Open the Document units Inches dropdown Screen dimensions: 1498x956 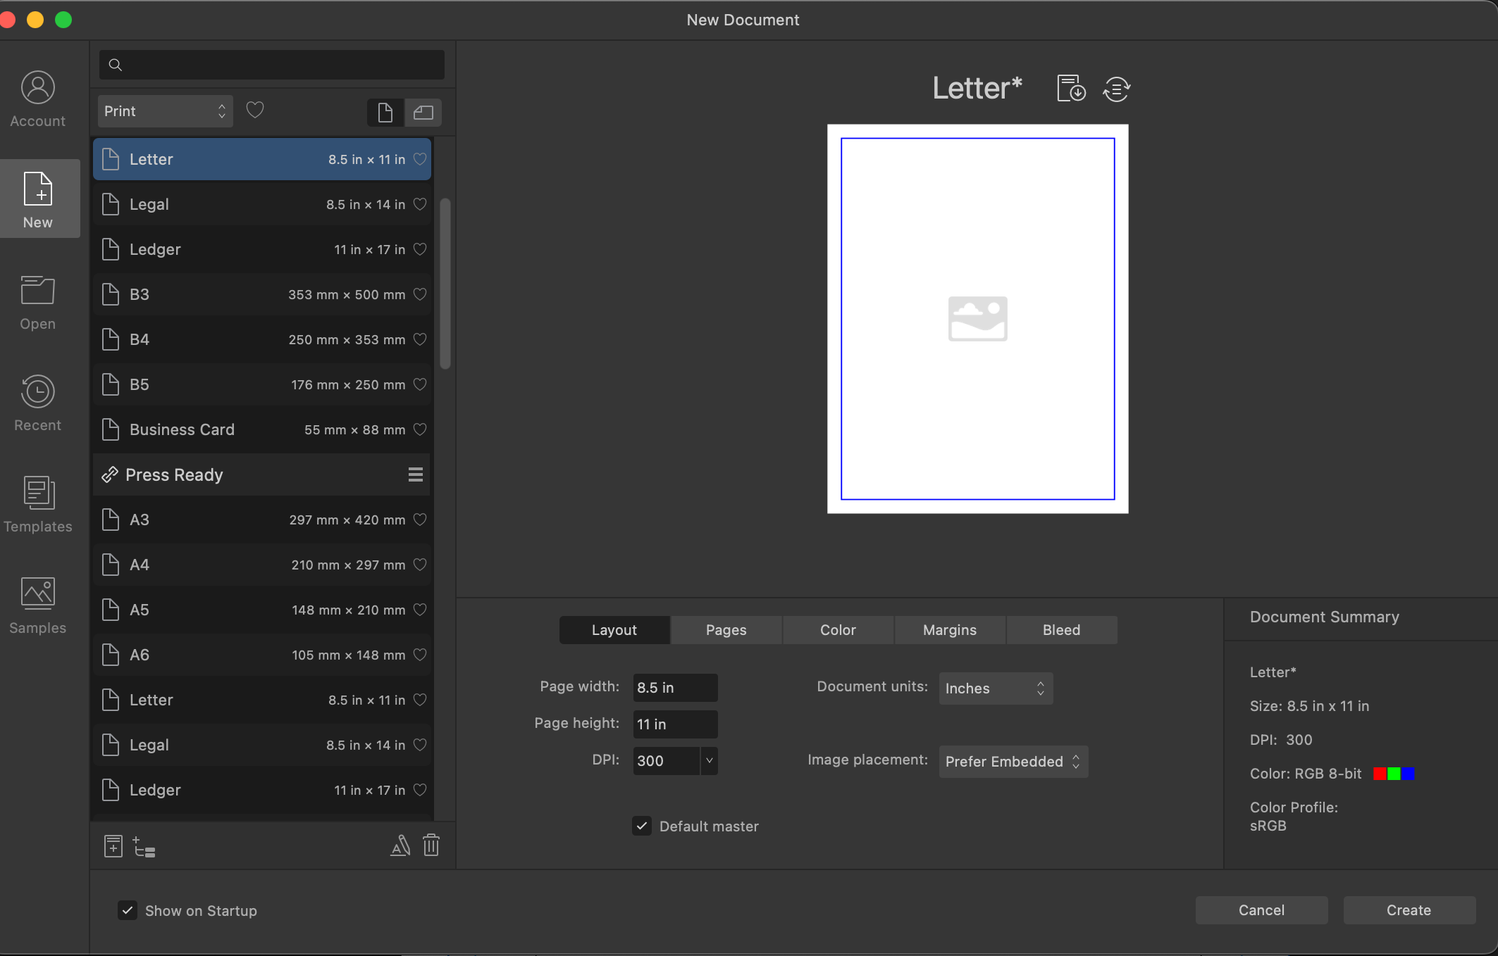click(996, 688)
